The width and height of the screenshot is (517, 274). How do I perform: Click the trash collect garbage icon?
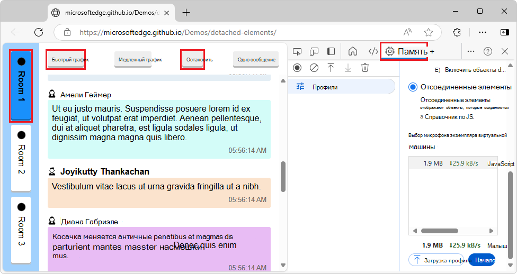pos(365,68)
